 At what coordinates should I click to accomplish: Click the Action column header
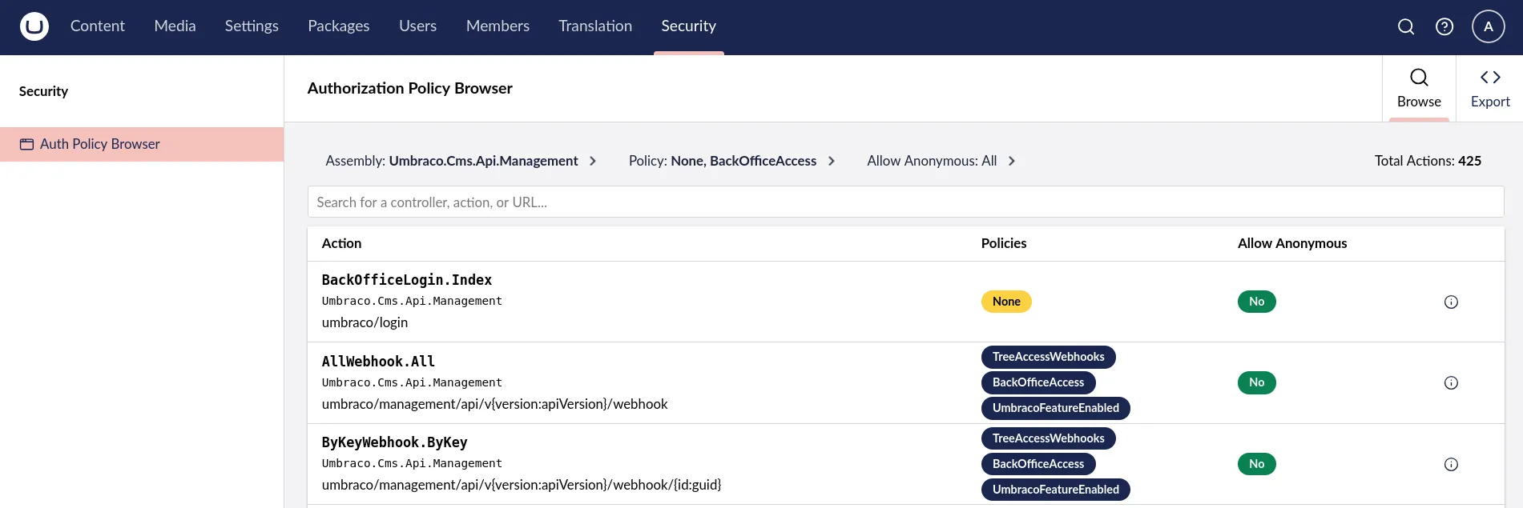coord(341,243)
